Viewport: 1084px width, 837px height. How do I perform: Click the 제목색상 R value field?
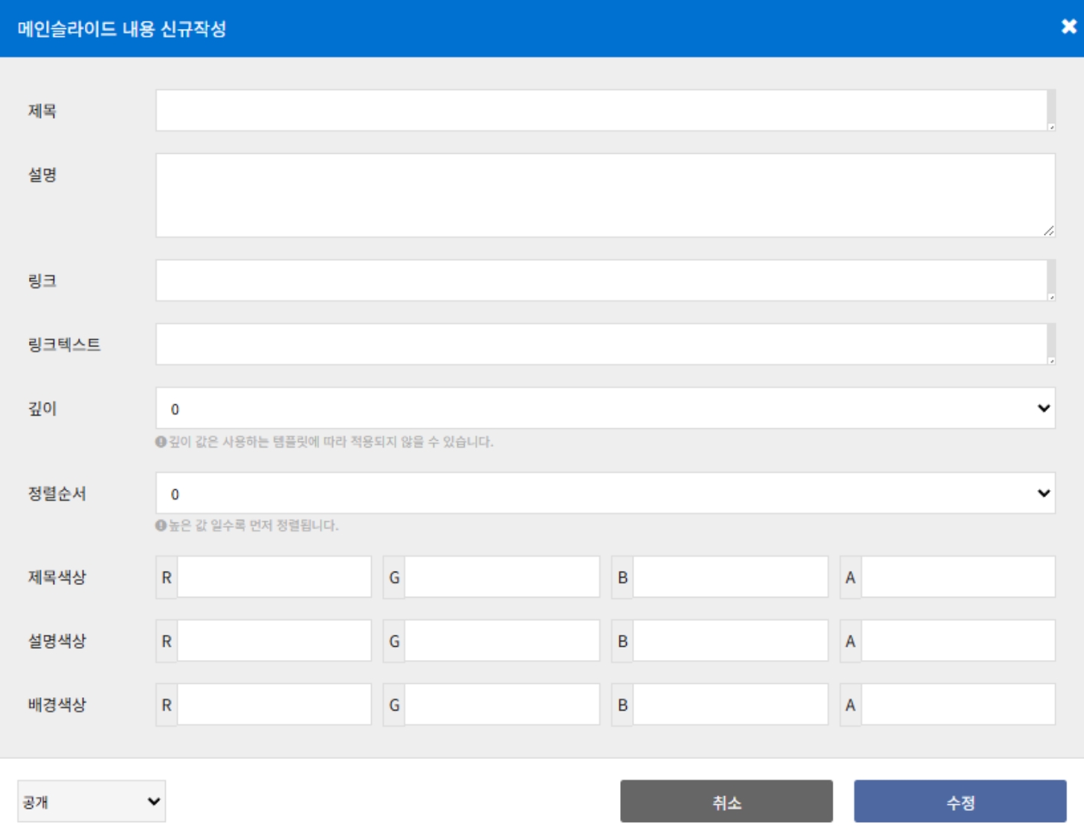274,577
